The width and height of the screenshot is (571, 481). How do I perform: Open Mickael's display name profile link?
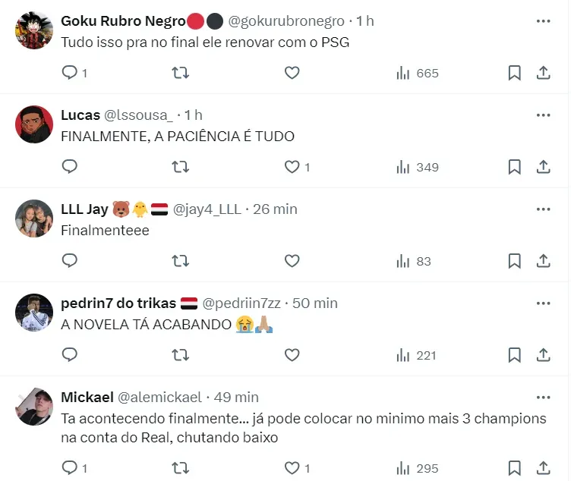coord(87,398)
